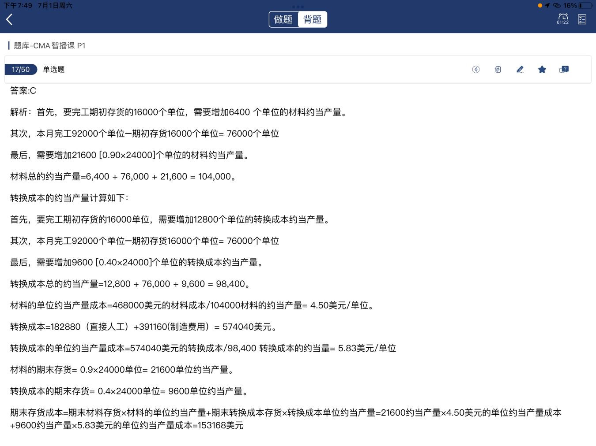The width and height of the screenshot is (596, 446).
Task: Tap the battery indicator in status bar
Action: pos(585,6)
